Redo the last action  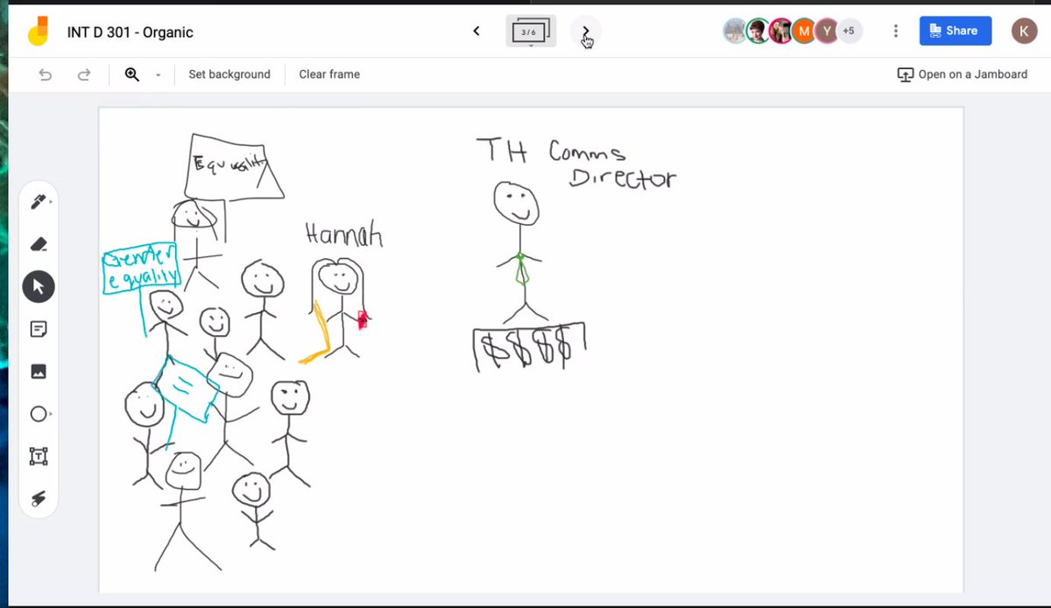84,74
